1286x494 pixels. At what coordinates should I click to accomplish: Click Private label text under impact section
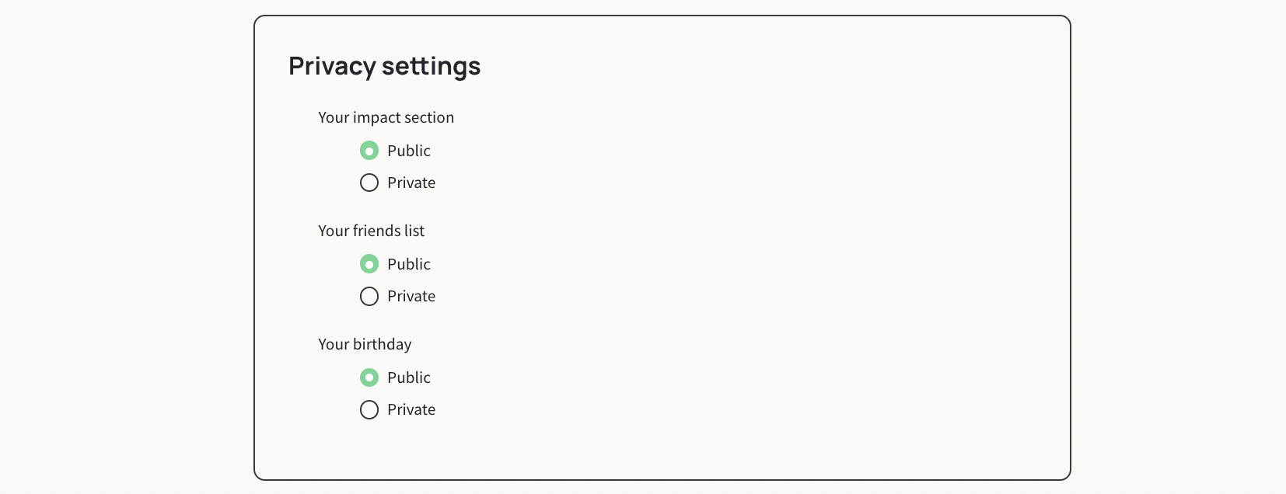[411, 183]
